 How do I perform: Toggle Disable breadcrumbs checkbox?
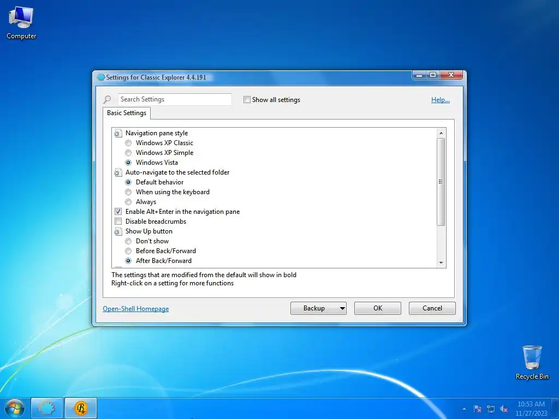pos(118,222)
